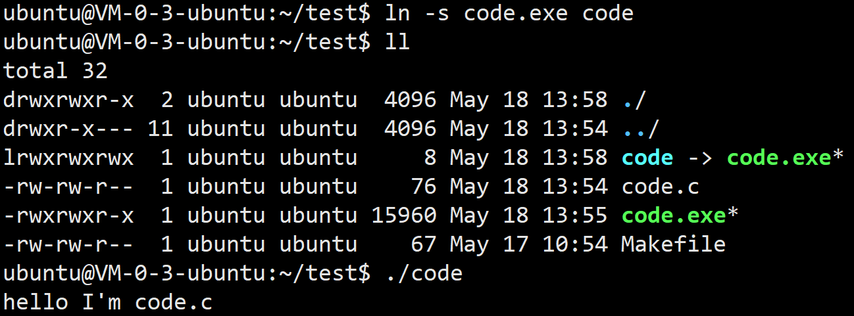
Task: Click the '../' parent directory entry
Action: pos(641,129)
